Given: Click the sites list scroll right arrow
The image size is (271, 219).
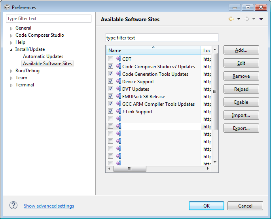Looking at the screenshot, I should pyautogui.click(x=208, y=168).
